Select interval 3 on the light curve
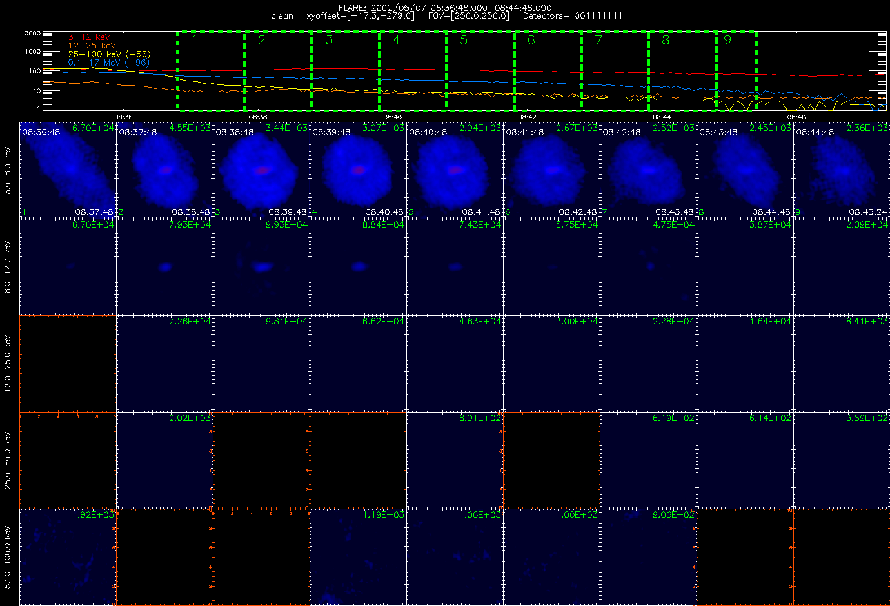Screen dimensions: 890x606 tap(346, 71)
